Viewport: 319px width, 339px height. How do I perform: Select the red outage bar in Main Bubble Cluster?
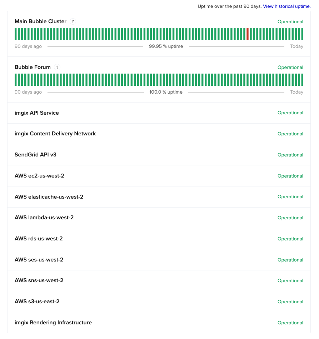coord(248,34)
